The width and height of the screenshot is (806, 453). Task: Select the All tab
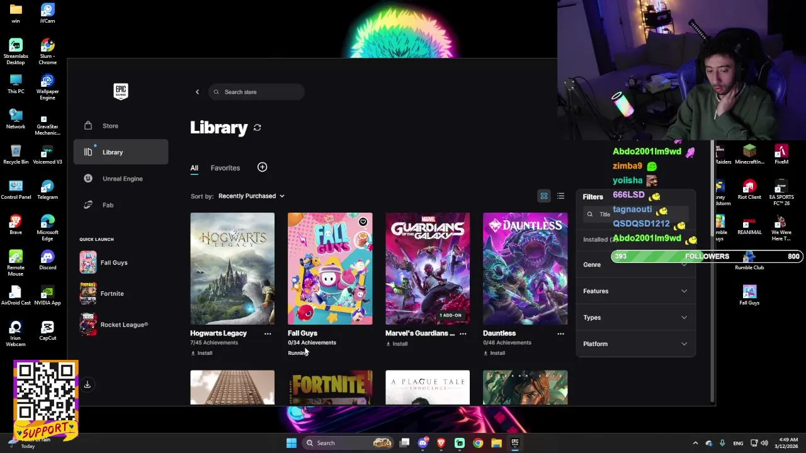(195, 168)
